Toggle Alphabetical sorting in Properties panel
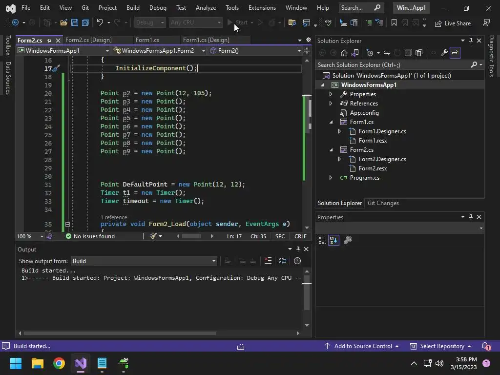The width and height of the screenshot is (500, 375). [334, 240]
